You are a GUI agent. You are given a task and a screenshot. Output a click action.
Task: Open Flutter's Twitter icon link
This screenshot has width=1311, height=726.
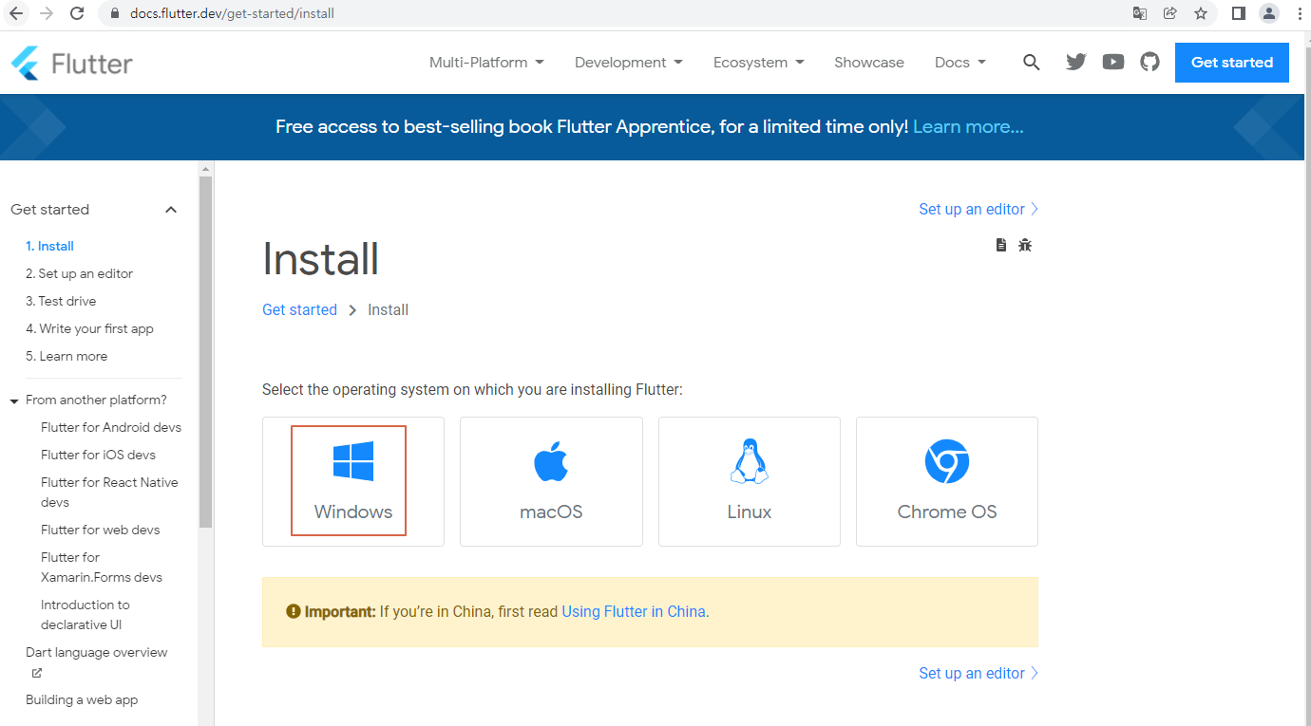[1075, 63]
